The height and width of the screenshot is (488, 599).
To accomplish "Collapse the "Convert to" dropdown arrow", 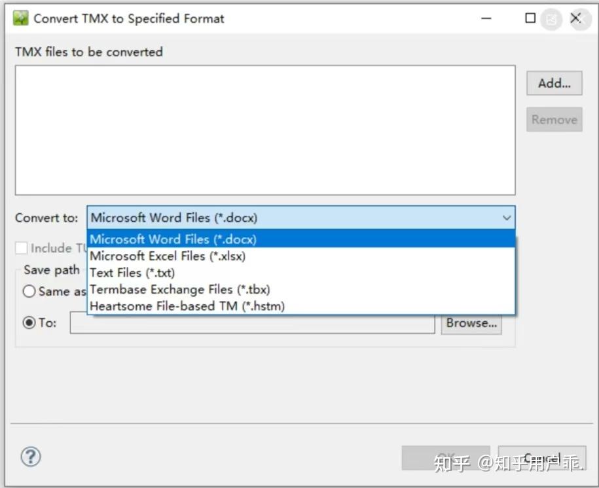I will click(x=507, y=217).
